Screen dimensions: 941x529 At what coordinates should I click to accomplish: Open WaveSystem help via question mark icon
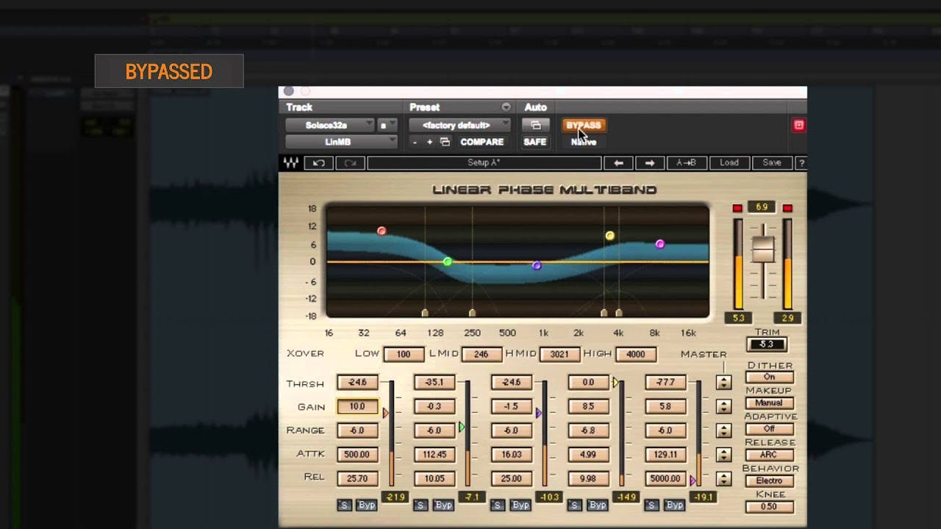801,162
